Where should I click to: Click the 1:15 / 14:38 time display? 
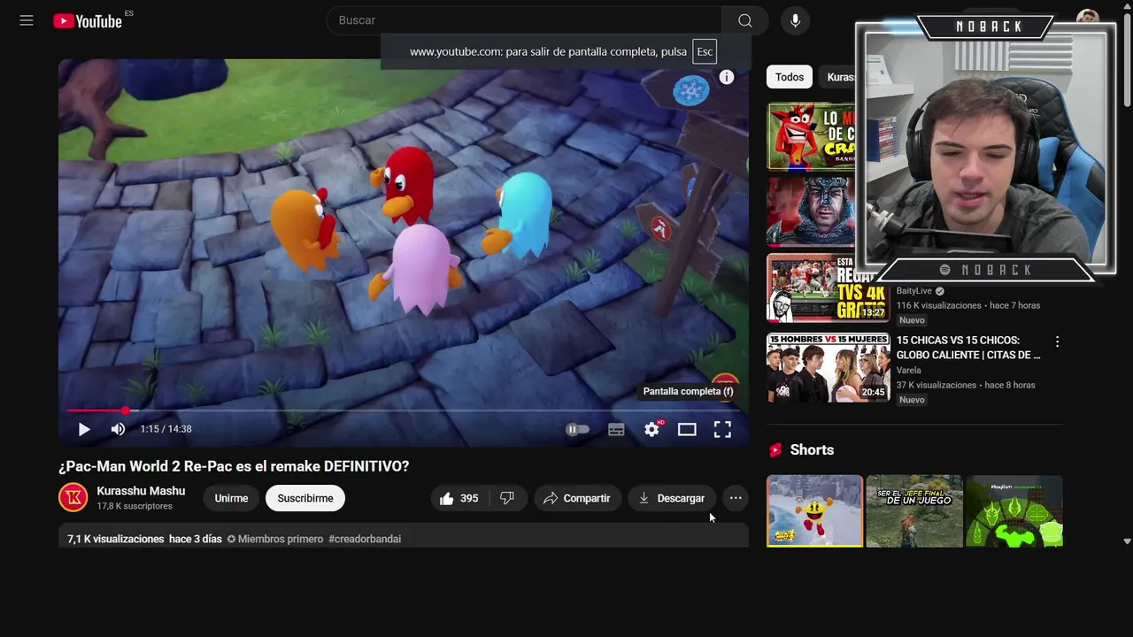pyautogui.click(x=166, y=429)
